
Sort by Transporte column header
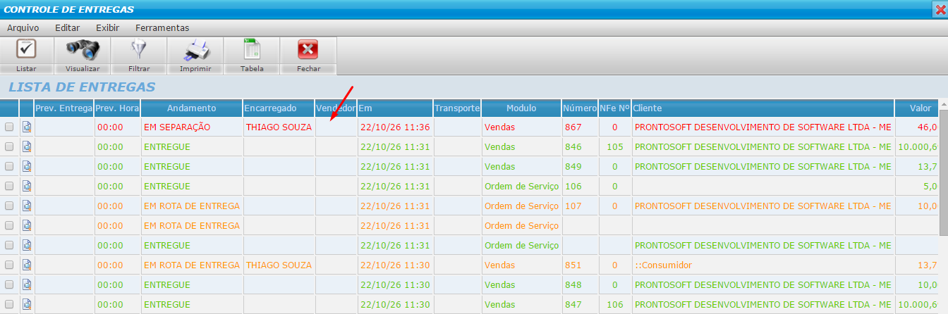[x=457, y=108]
